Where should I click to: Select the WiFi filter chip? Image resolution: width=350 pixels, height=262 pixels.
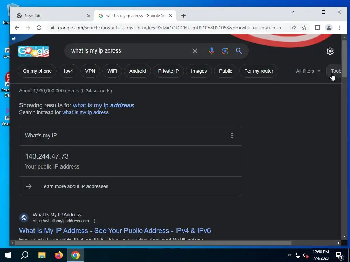(112, 71)
